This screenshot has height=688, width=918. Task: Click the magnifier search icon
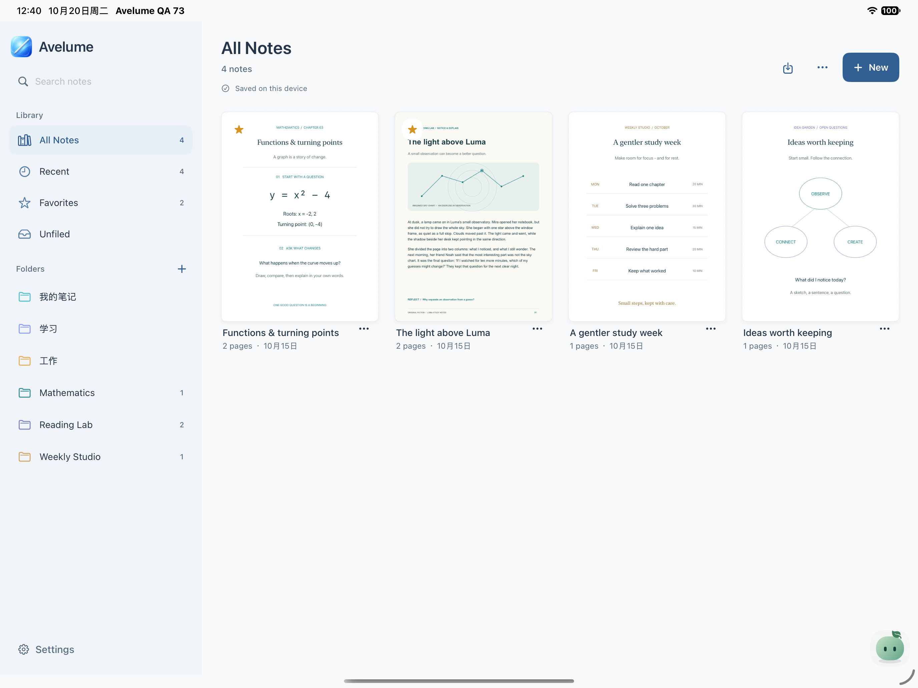[x=23, y=81]
